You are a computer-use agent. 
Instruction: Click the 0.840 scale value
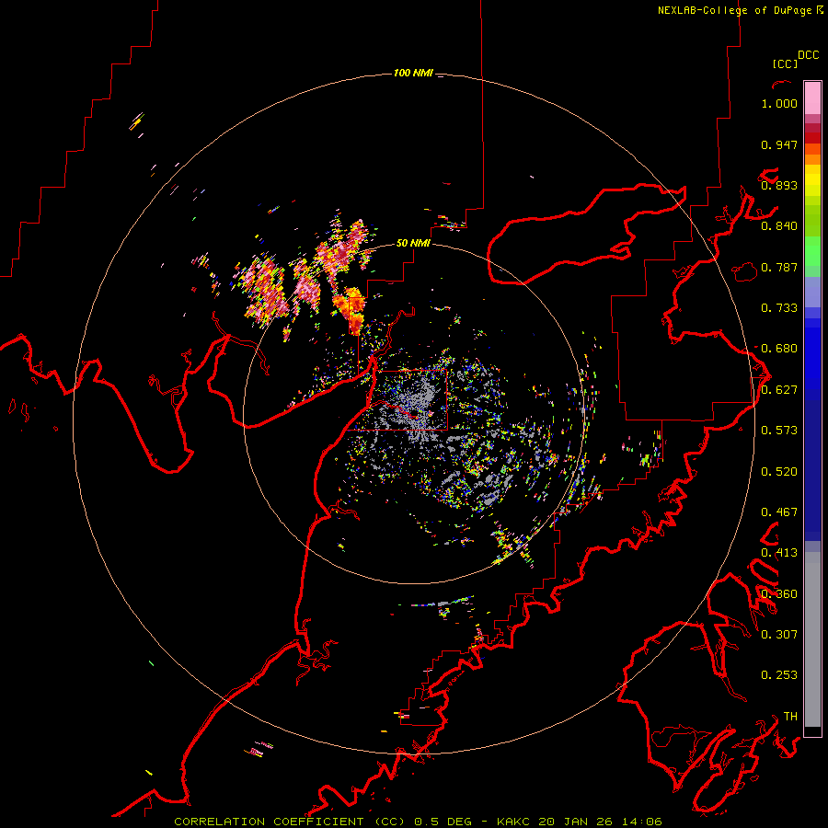click(779, 226)
